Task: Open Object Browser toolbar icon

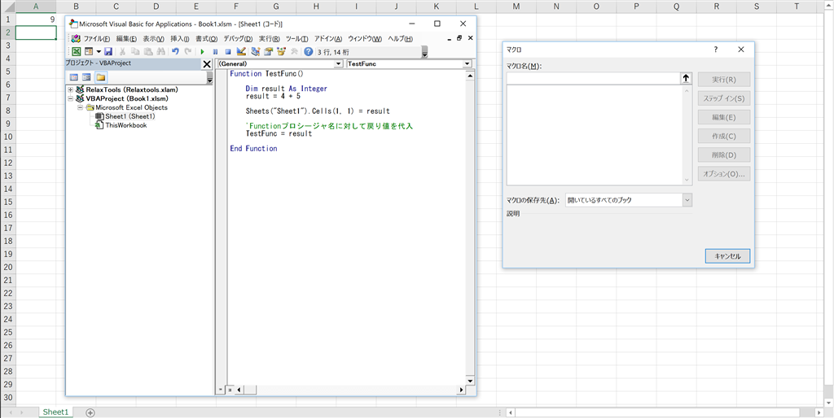Action: (281, 51)
